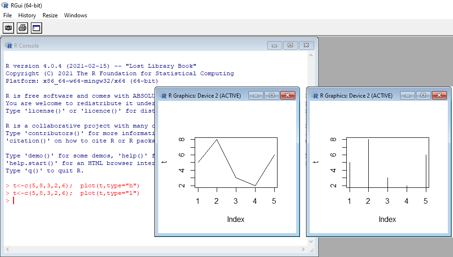Click the empty console prompt line
The image size is (453, 257).
(x=70, y=201)
